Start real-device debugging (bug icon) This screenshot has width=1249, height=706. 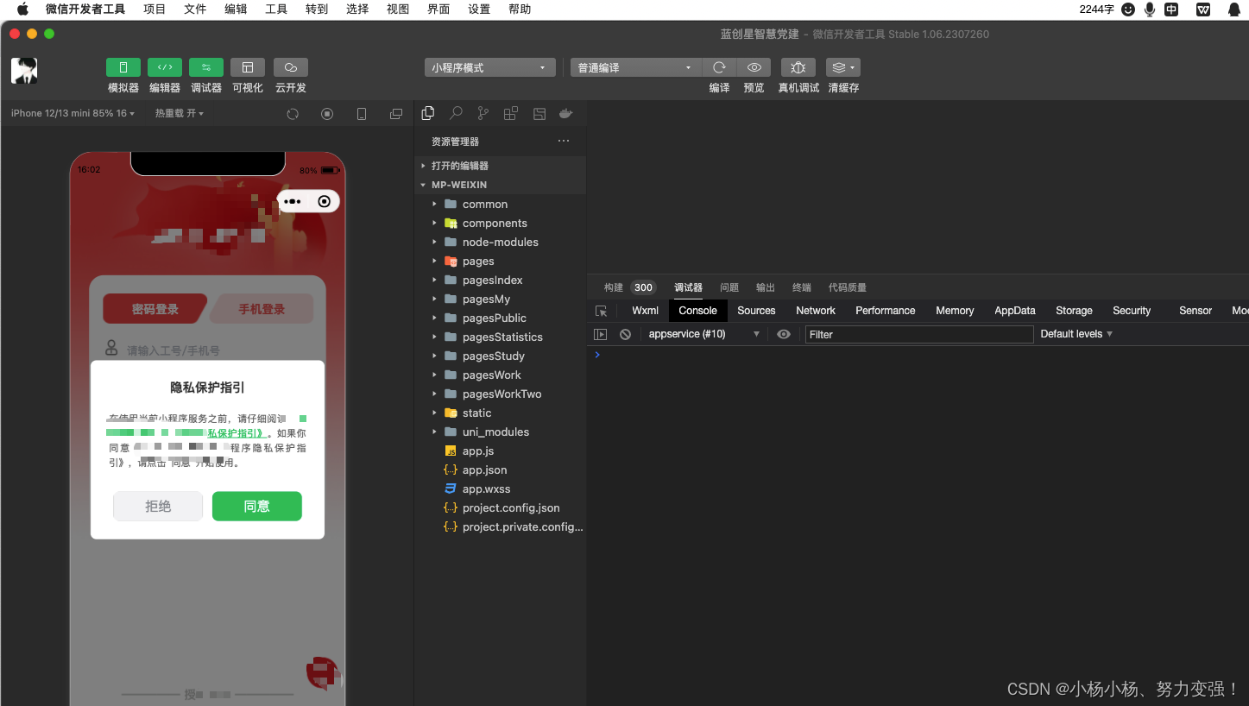tap(798, 67)
